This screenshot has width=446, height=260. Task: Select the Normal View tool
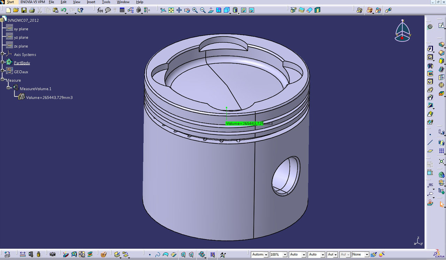[x=210, y=10]
